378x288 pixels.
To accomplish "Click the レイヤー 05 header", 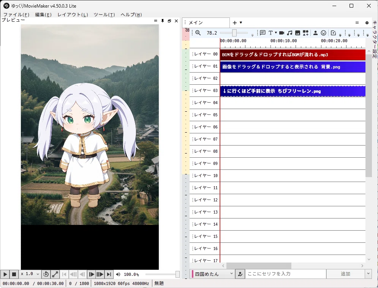I will click(205, 115).
